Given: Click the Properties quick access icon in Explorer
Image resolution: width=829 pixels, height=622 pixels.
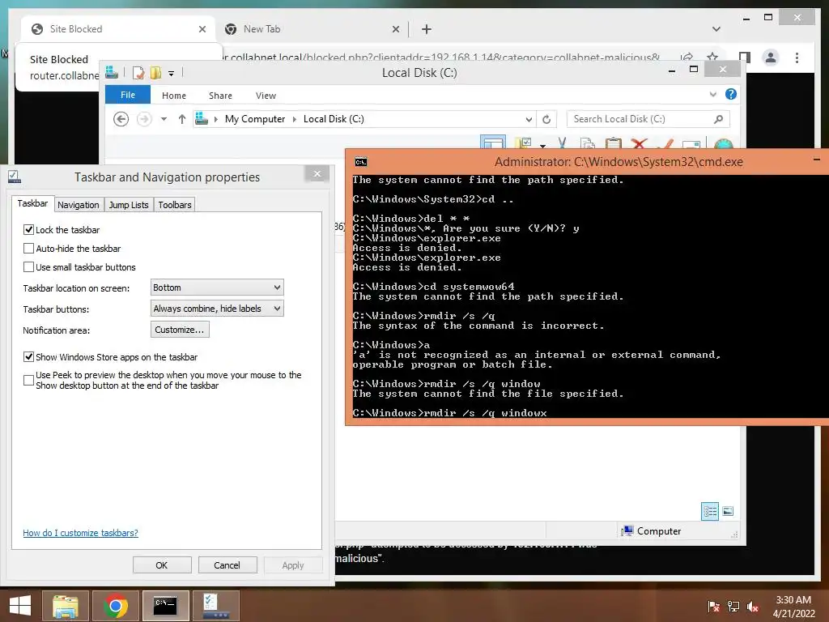Looking at the screenshot, I should point(138,72).
